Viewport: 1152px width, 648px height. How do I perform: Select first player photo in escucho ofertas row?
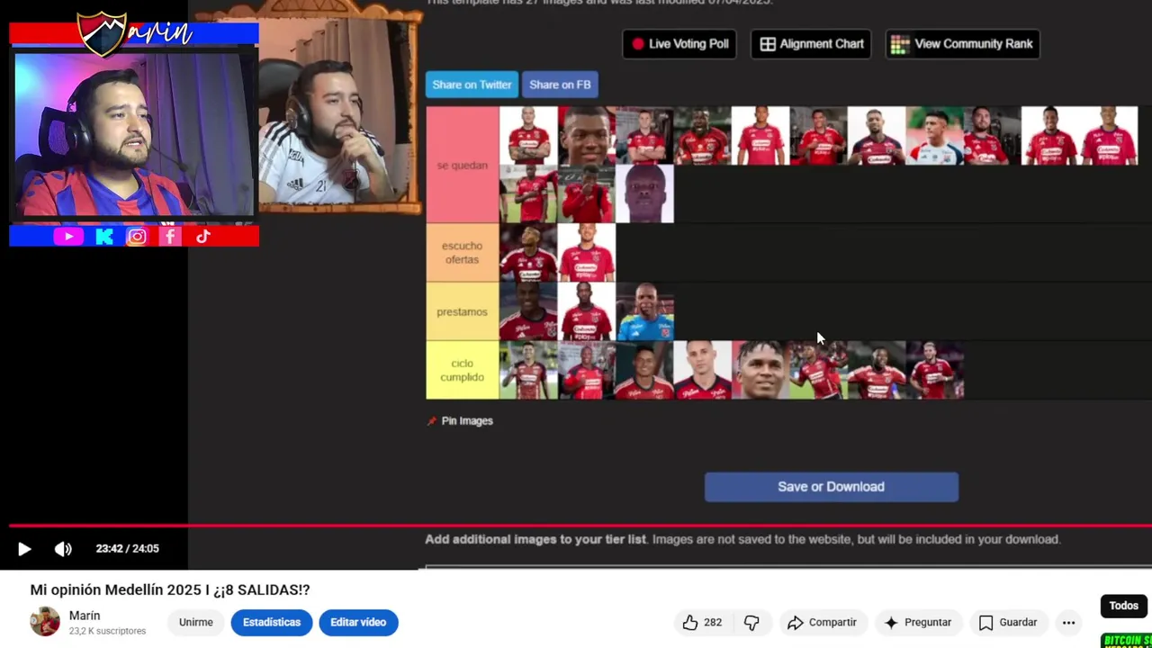[x=528, y=253]
